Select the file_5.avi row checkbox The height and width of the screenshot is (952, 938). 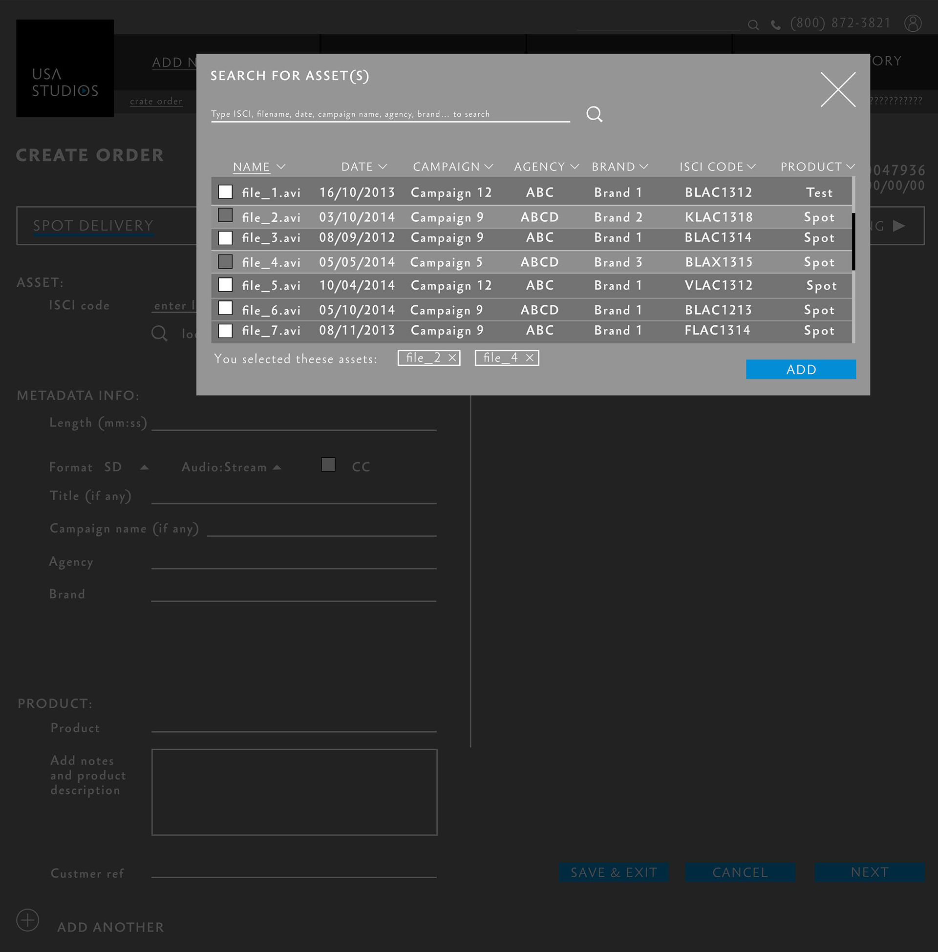coord(225,285)
